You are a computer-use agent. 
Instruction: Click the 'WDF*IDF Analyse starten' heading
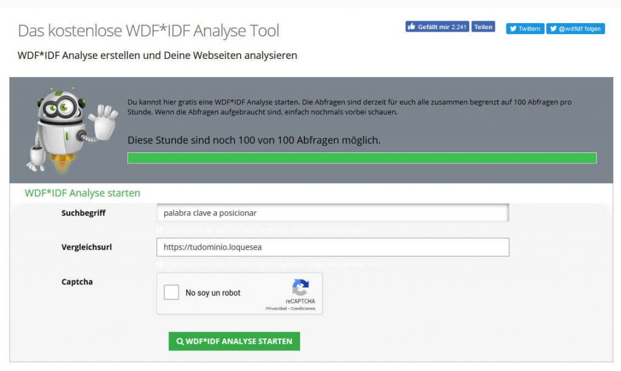click(82, 193)
